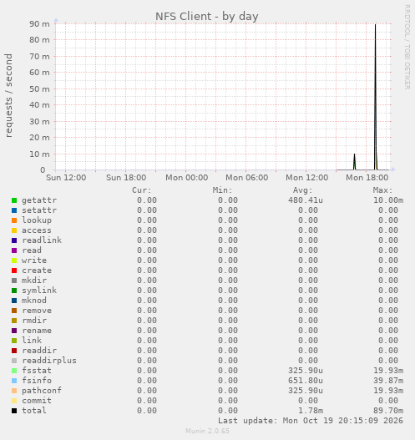Click the mkdir gray legend swatch

pyautogui.click(x=14, y=281)
